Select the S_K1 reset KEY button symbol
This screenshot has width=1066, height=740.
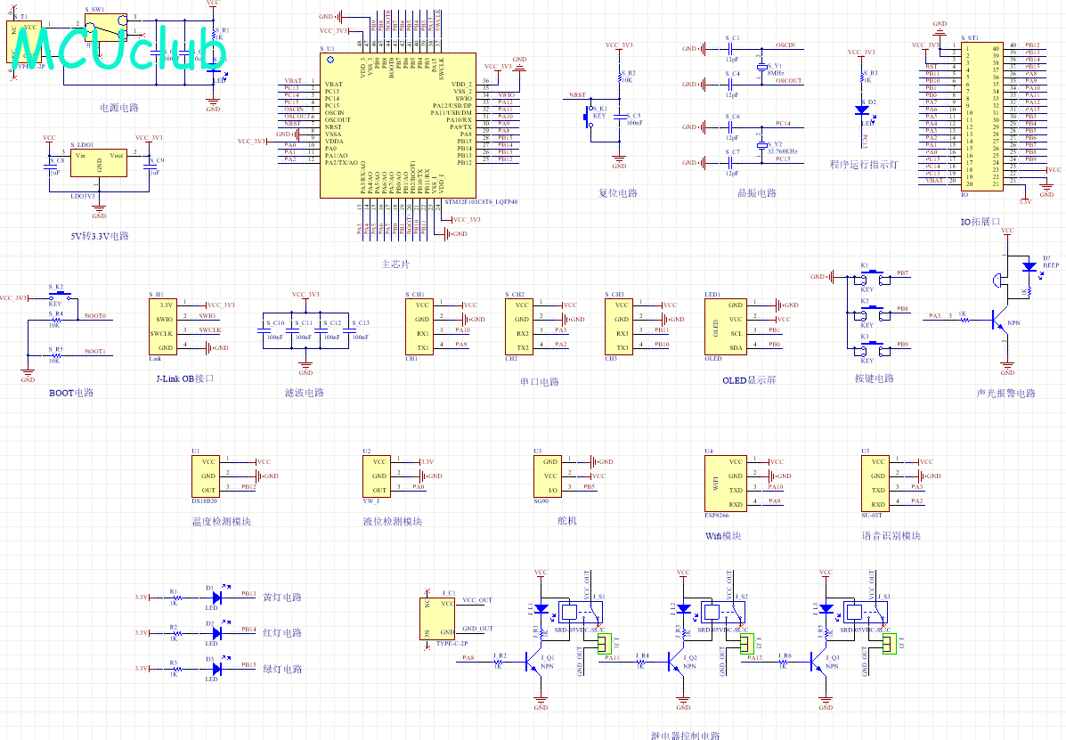[x=589, y=116]
